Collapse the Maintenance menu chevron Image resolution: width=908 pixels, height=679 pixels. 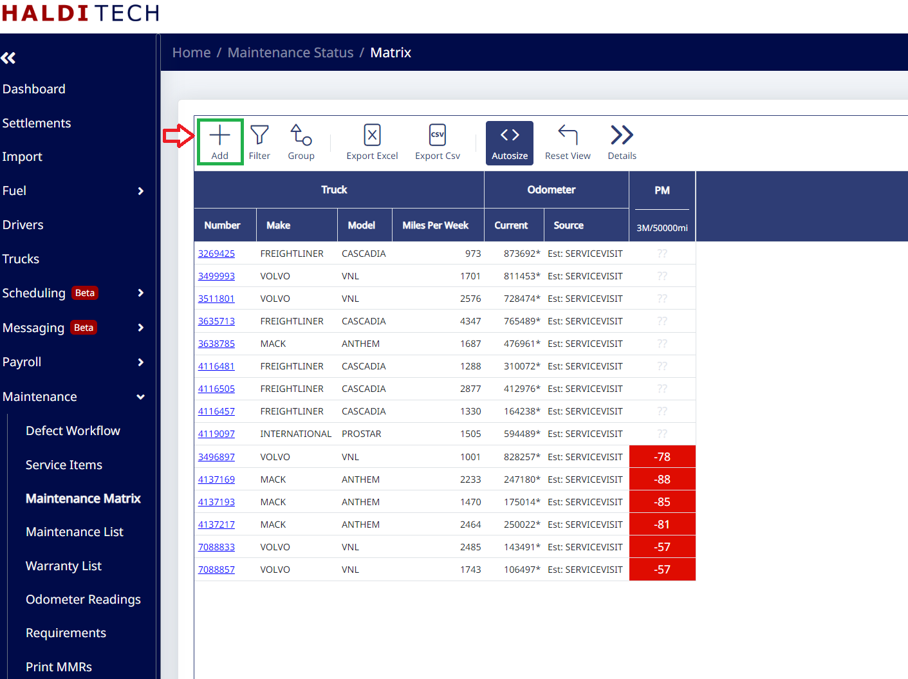coord(141,397)
